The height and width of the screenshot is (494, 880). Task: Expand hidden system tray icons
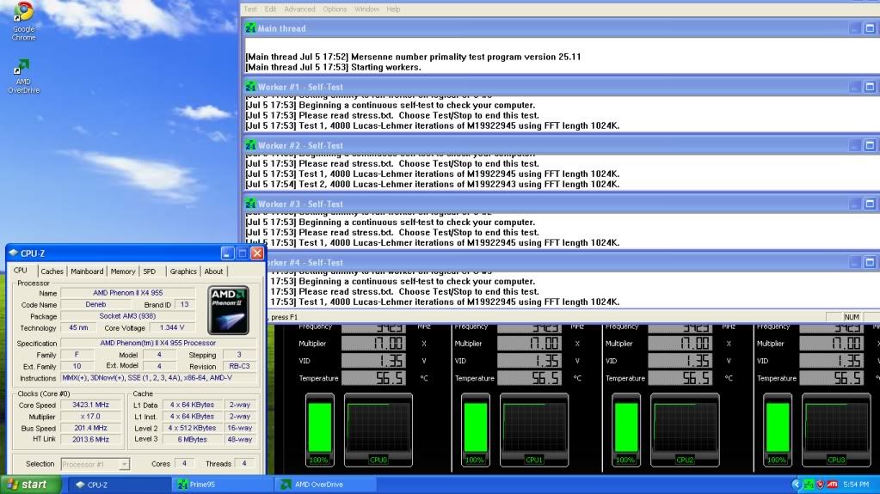pos(797,485)
